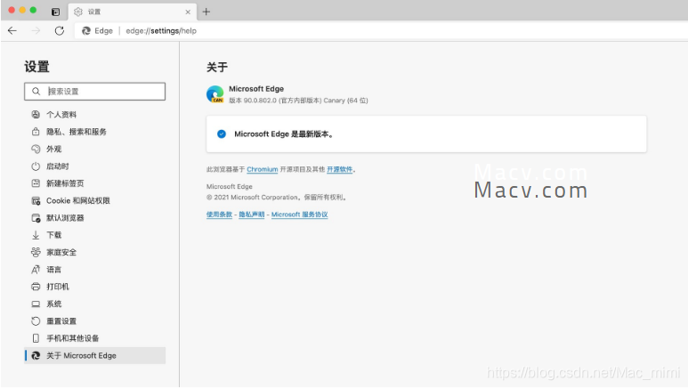Click the laptop icon for 系统

(36, 304)
